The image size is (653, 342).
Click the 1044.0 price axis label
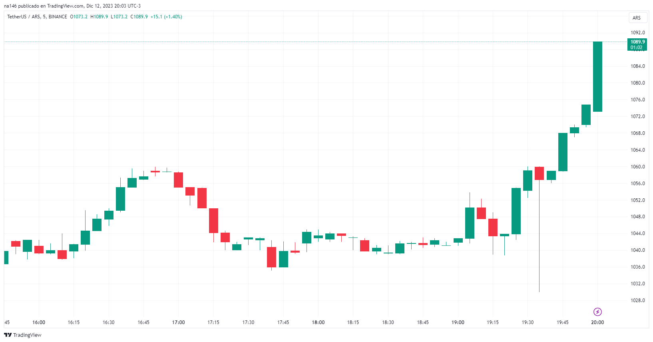638,233
